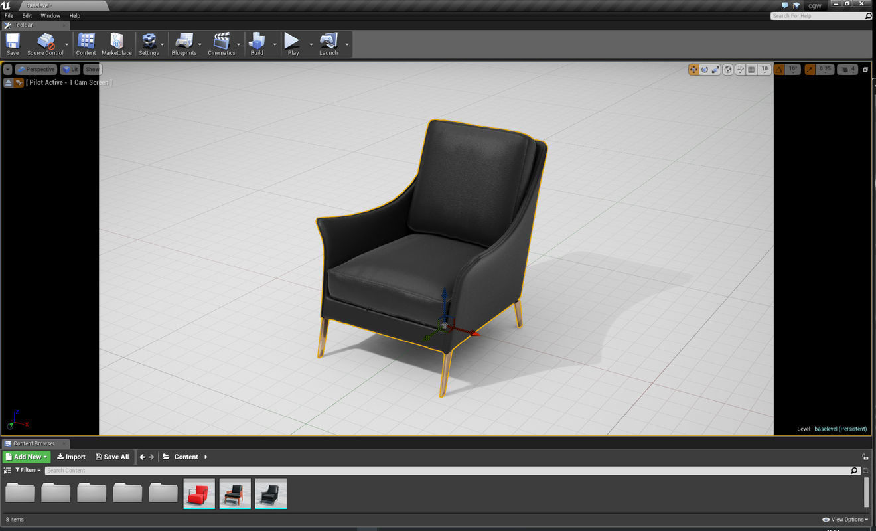Viewport: 876px width, 531px height.
Task: Select the wooden-frame black chair thumbnail
Action: [x=235, y=494]
